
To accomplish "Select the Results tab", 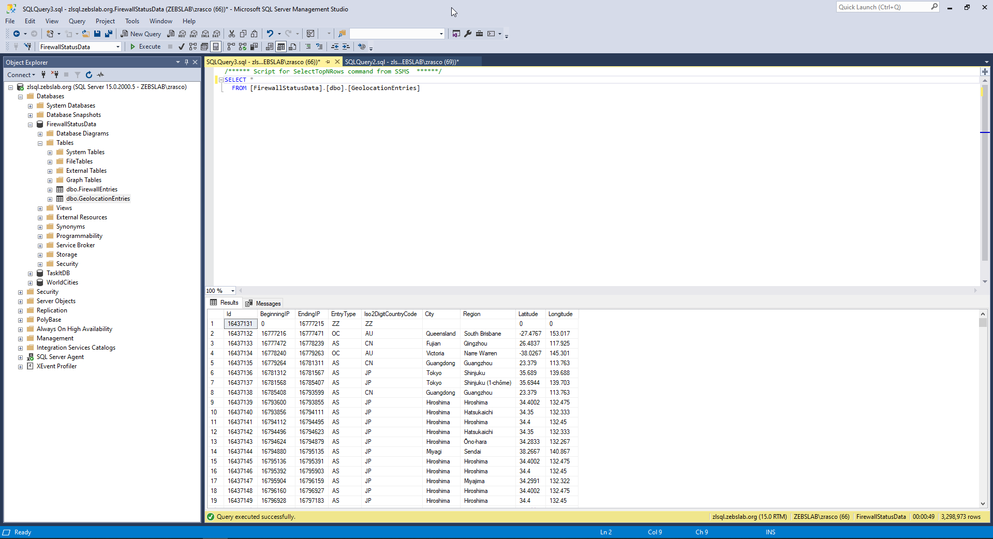I will pos(225,303).
